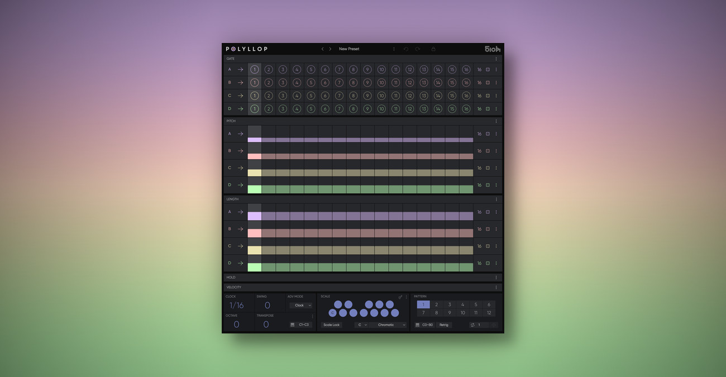
Task: Click the loop icon in the Pattern section
Action: (472, 324)
